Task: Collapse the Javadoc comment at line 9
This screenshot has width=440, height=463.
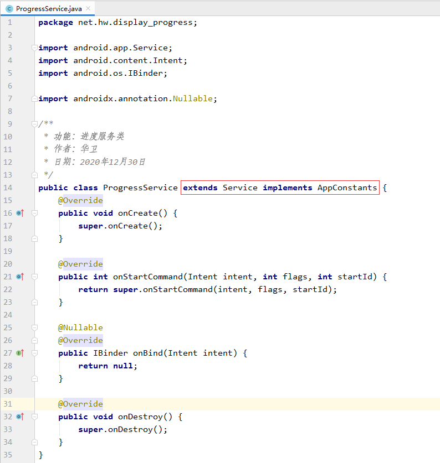Action: click(34, 124)
